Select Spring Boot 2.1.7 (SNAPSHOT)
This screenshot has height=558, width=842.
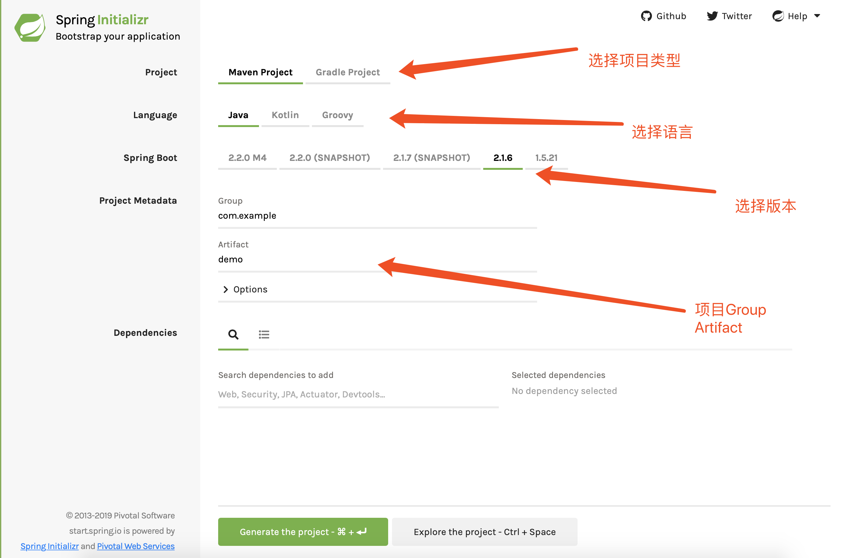pyautogui.click(x=432, y=158)
